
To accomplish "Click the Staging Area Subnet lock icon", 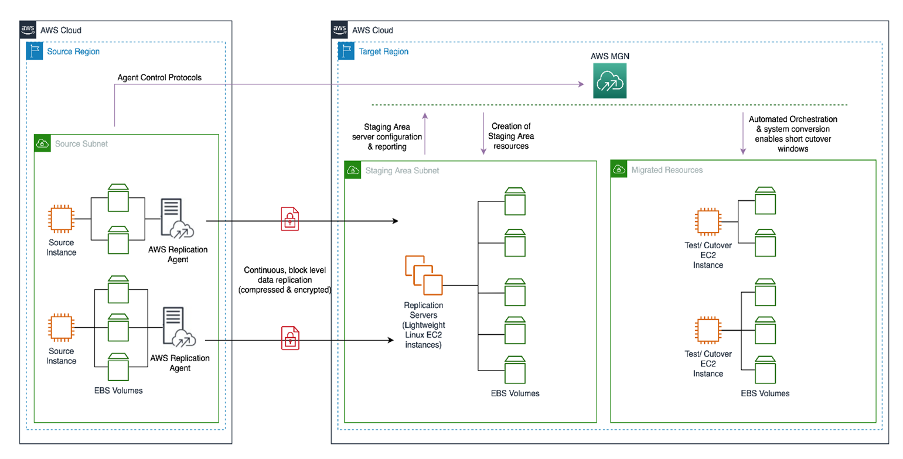I will click(353, 170).
